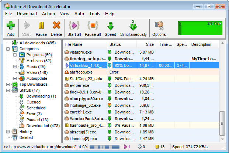
Task: Select the Error (3) status filter
Action: [34, 114]
